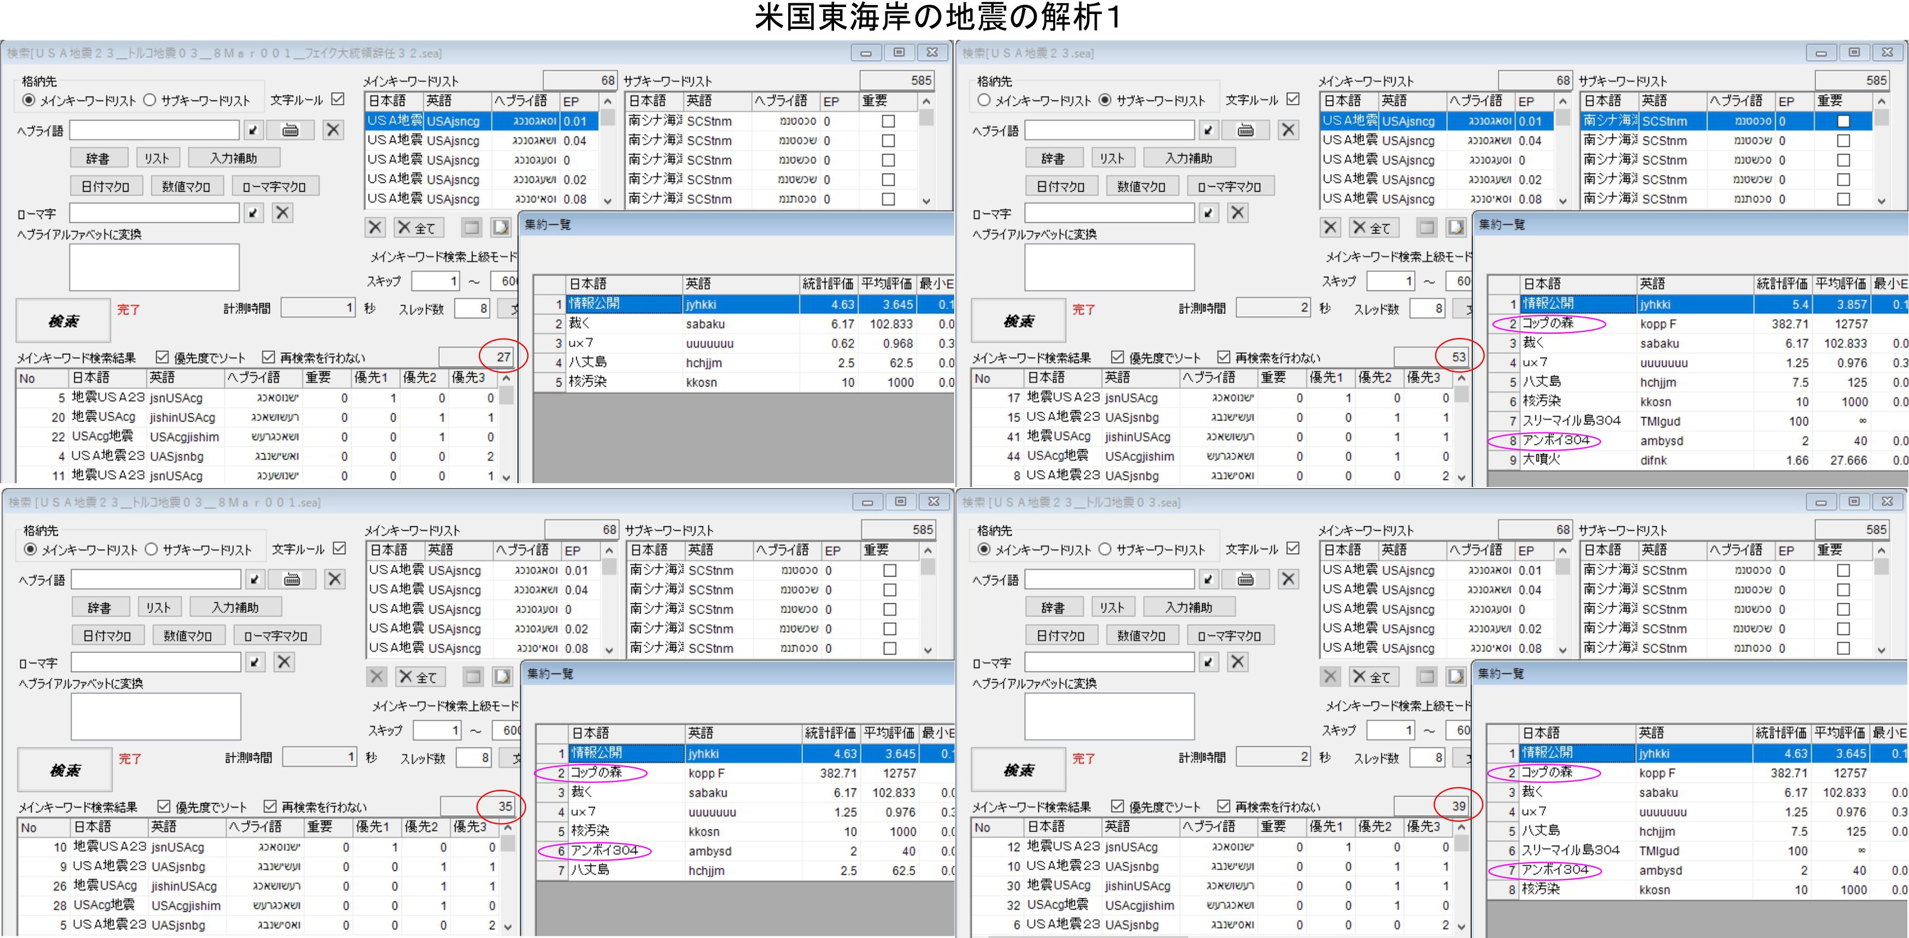Focus スレッド数 field in window ending トルコ地震03.sea
Viewport: 1909px width, 938px height.
pos(1427,758)
